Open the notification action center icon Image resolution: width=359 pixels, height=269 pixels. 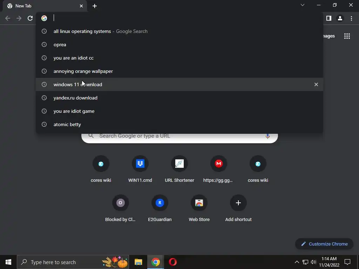tap(347, 262)
